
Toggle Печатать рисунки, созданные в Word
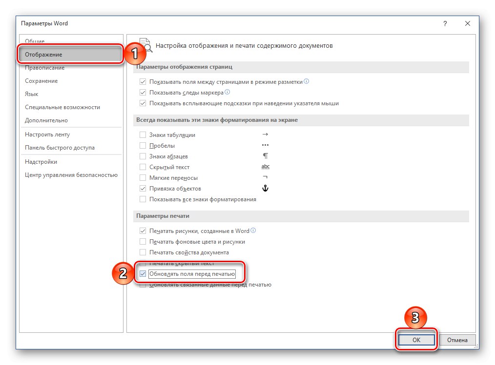click(143, 231)
